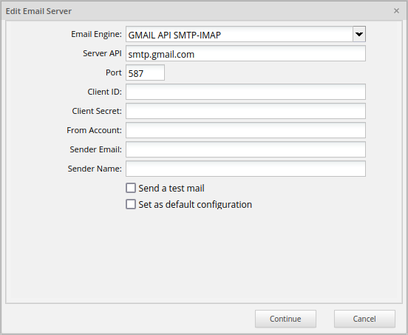Click the 'Send a test mail' label text
The width and height of the screenshot is (408, 335).
[x=171, y=188]
